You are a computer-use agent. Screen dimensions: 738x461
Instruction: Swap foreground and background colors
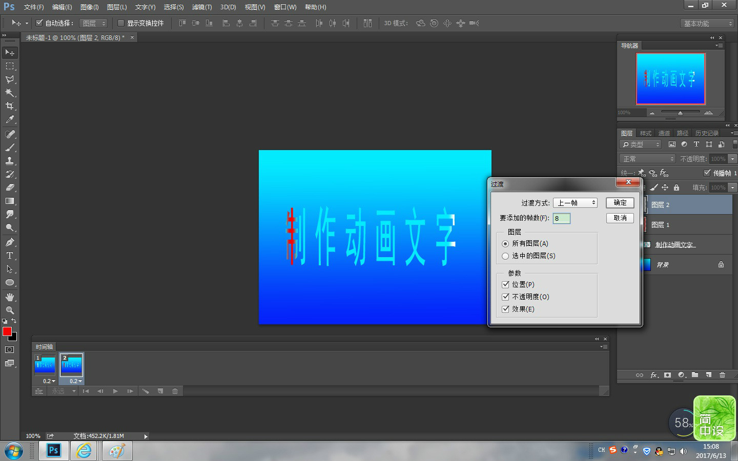[14, 321]
